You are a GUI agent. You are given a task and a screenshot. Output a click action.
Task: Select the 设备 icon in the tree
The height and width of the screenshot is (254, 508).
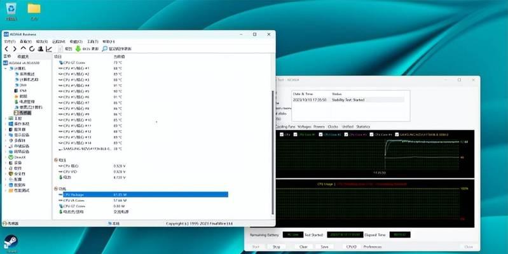tap(11, 163)
